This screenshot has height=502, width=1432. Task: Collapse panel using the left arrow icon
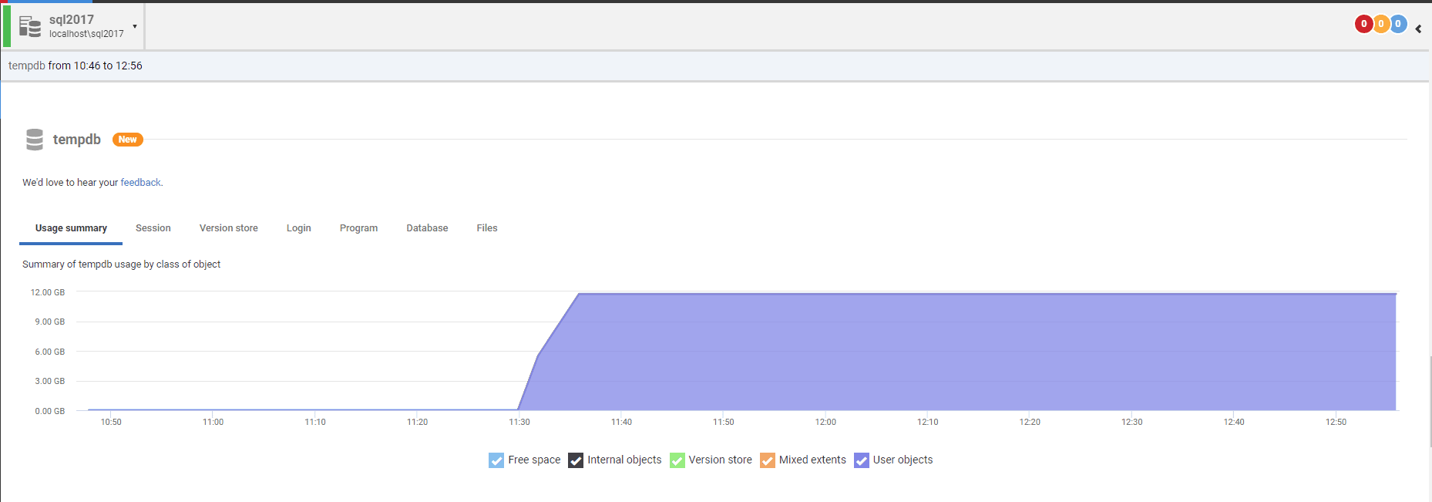pyautogui.click(x=1418, y=29)
